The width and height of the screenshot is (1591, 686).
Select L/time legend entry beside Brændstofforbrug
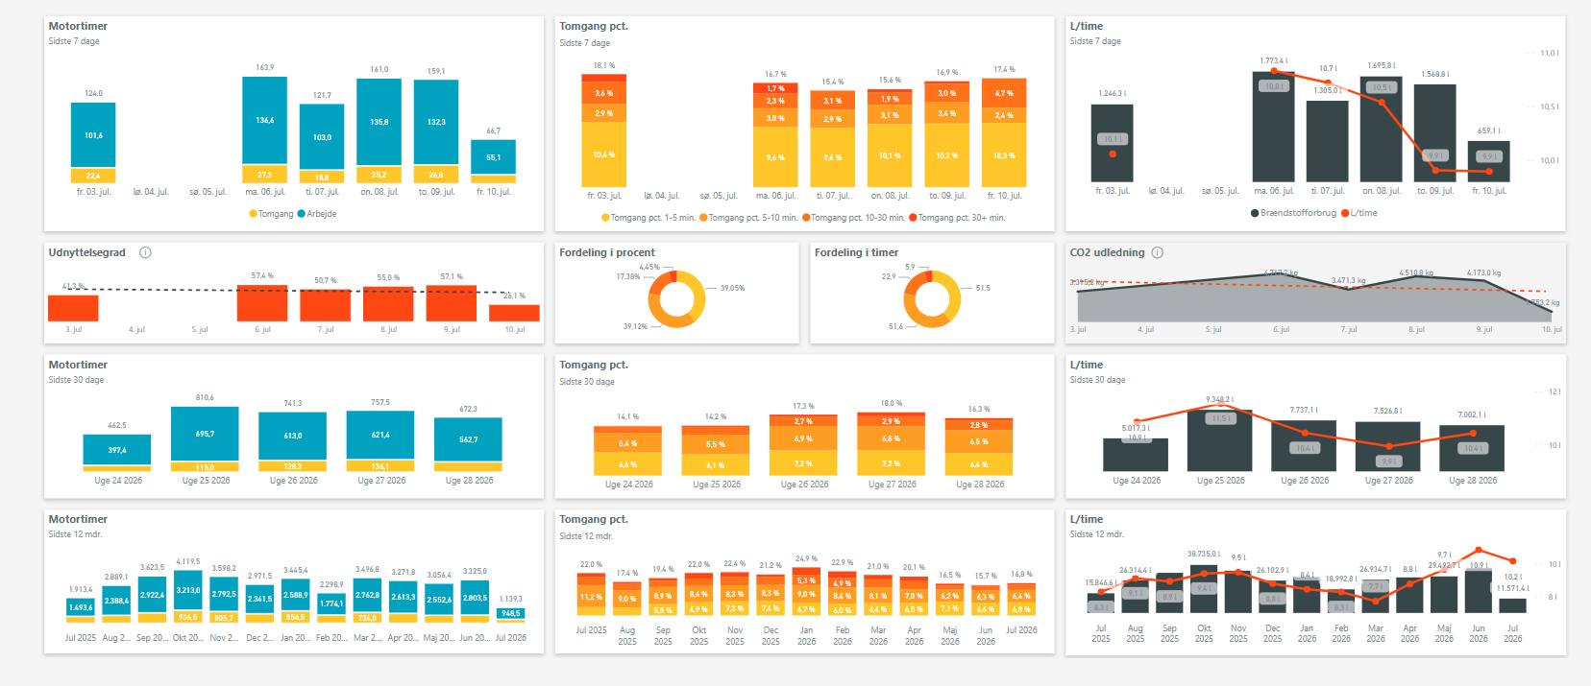(1359, 213)
